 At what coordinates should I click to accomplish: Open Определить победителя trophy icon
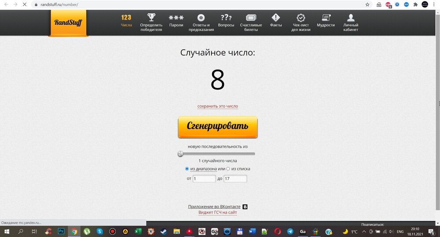click(x=151, y=18)
